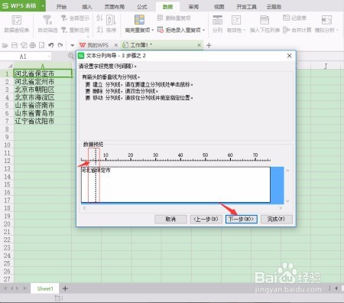The height and width of the screenshot is (303, 344).
Task: Click the ruler at the 20 mark in data preview
Action: [x=131, y=157]
